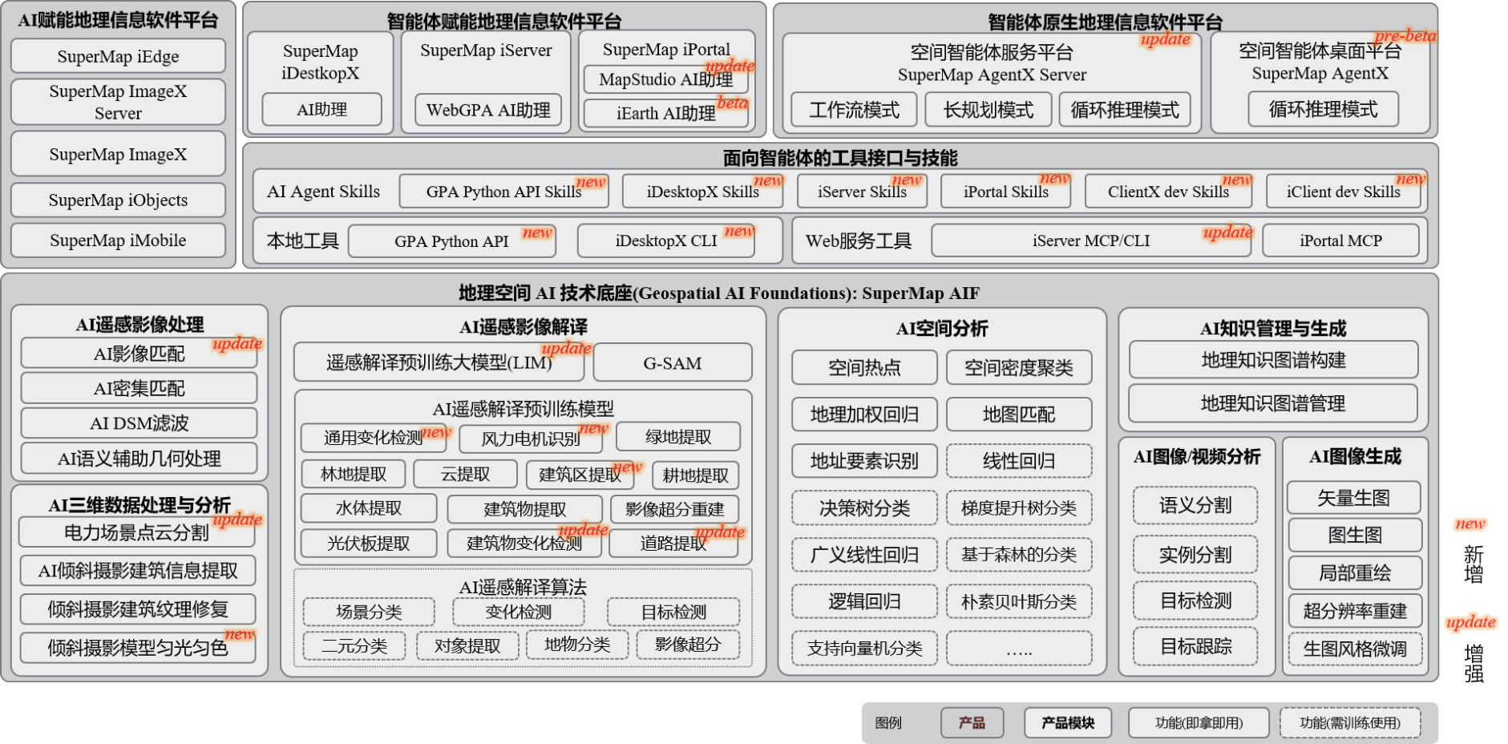Click 循环推理模式 under SuperMap AgentX Server
The height and width of the screenshot is (744, 1508).
click(x=1125, y=110)
